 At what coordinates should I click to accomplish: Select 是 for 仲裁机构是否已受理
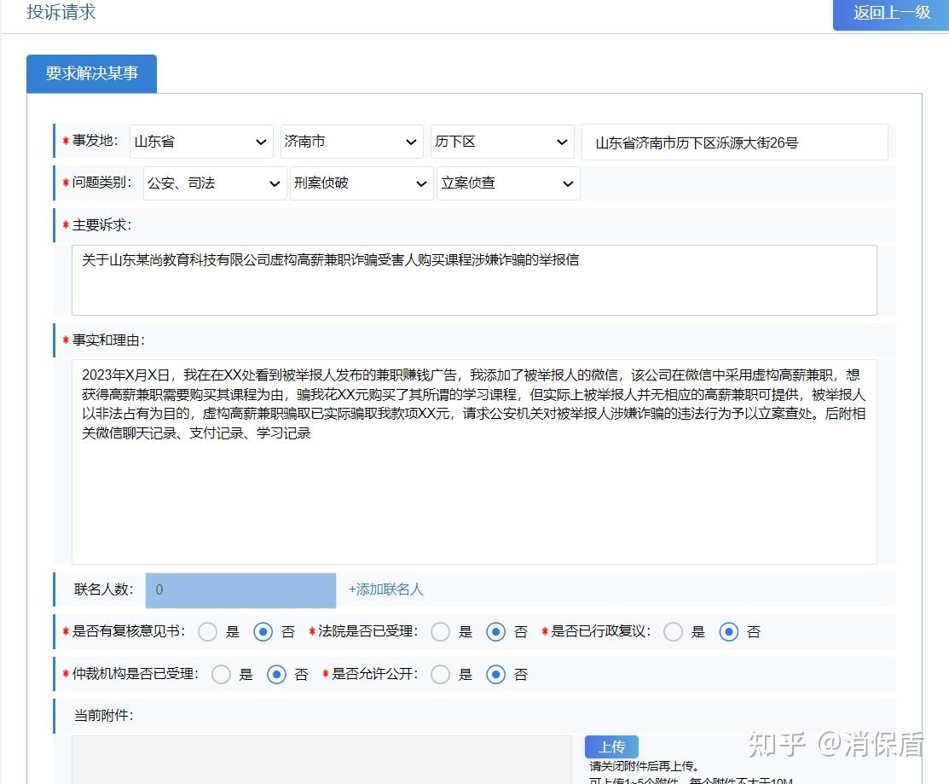221,675
